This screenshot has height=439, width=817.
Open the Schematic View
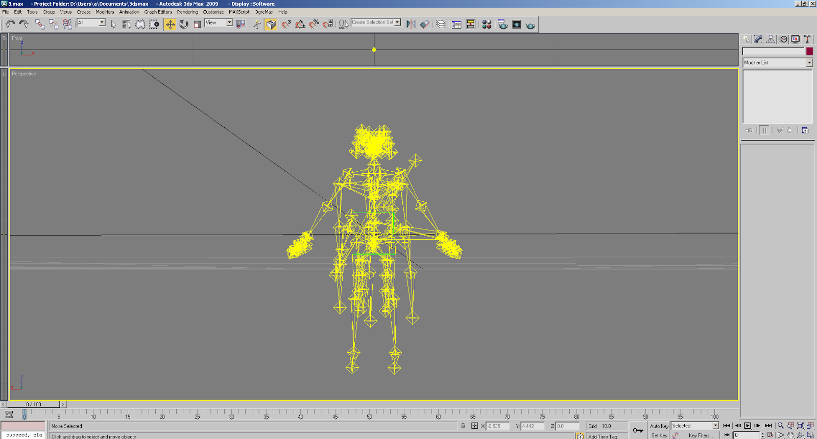[470, 24]
